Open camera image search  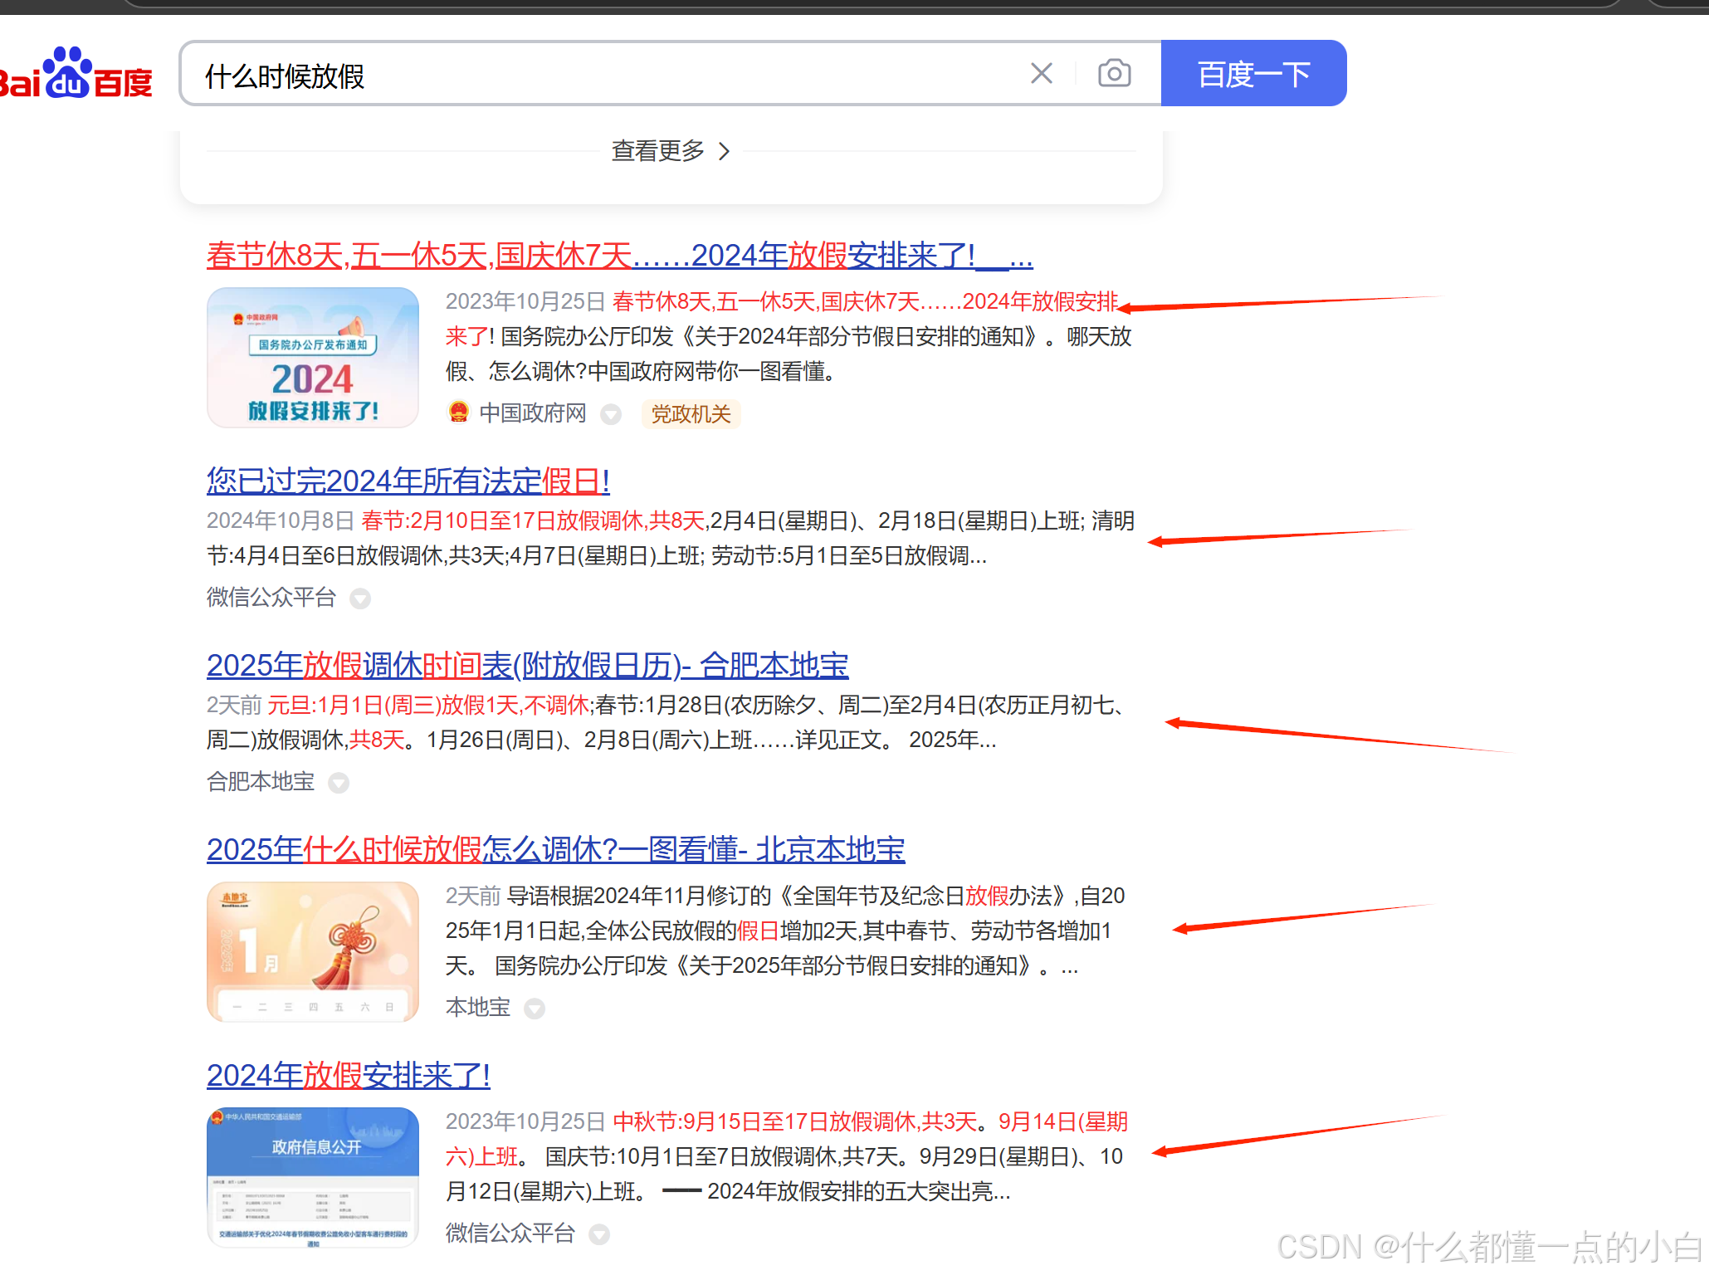click(1113, 74)
